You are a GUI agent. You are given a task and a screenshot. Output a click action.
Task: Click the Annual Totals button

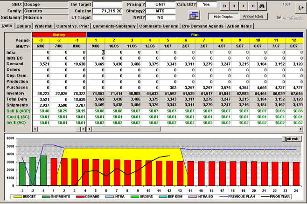pos(253,17)
